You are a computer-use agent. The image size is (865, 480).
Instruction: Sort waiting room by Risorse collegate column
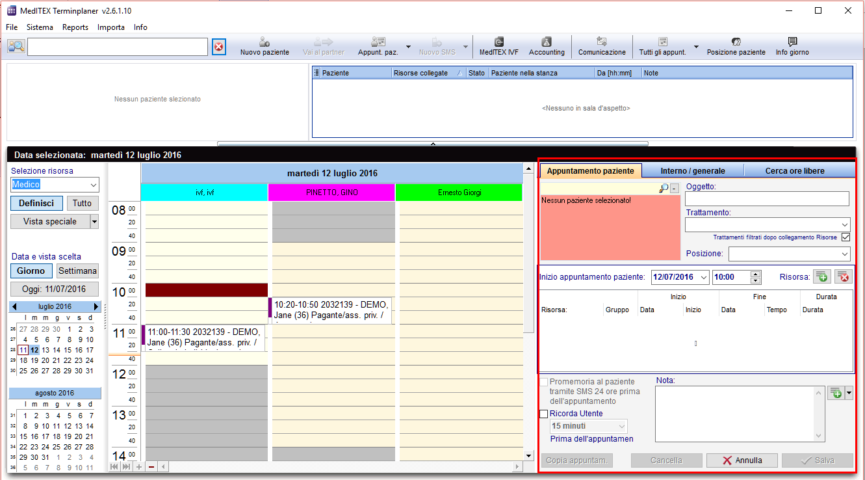click(x=428, y=73)
